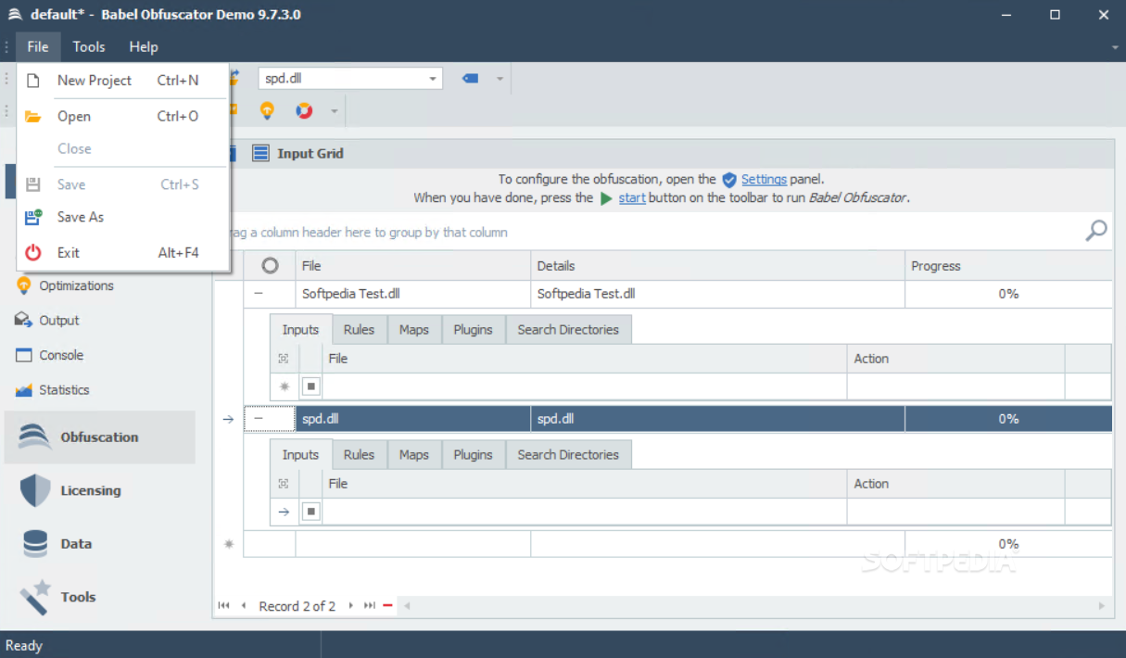Choose Exit from File menu
Viewport: 1126px width, 658px height.
pos(123,252)
